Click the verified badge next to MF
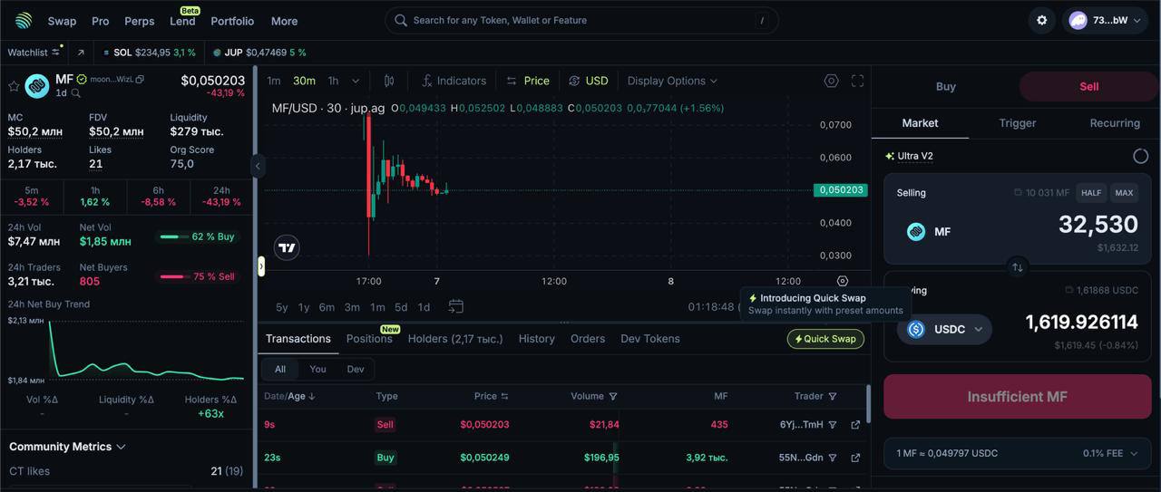 (x=82, y=80)
